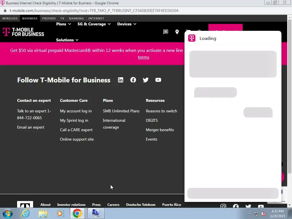The width and height of the screenshot is (292, 219).
Task: Open My Sprint log in link
Action: click(74, 121)
